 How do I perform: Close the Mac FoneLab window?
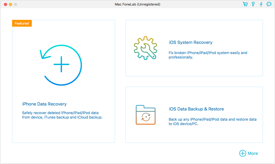(6, 4)
